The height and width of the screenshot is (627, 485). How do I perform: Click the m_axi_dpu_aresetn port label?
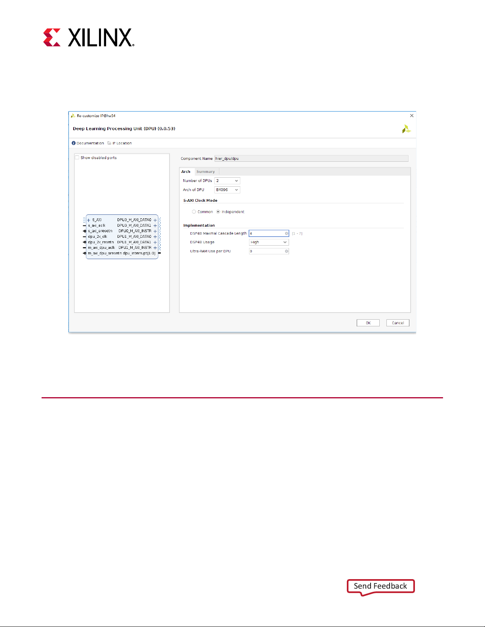[105, 253]
